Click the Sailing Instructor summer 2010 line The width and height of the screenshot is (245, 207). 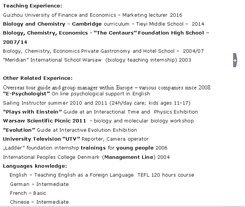(x=97, y=103)
